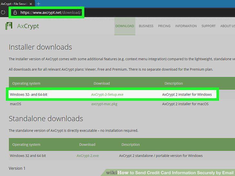235x176 pixels.
Task: Click the AxCrypt brand name text
Action: tap(28, 26)
